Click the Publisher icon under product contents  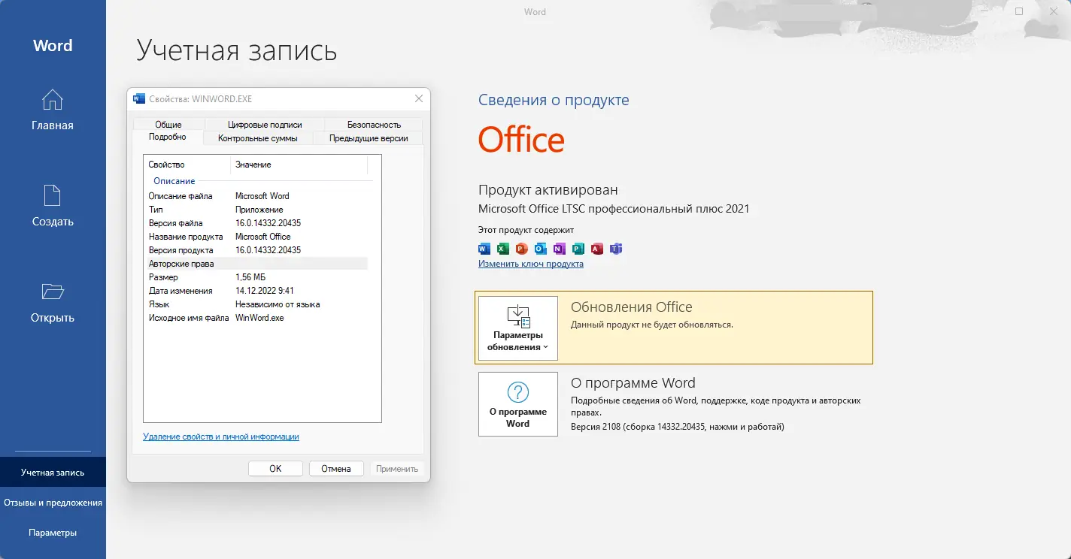tap(578, 248)
